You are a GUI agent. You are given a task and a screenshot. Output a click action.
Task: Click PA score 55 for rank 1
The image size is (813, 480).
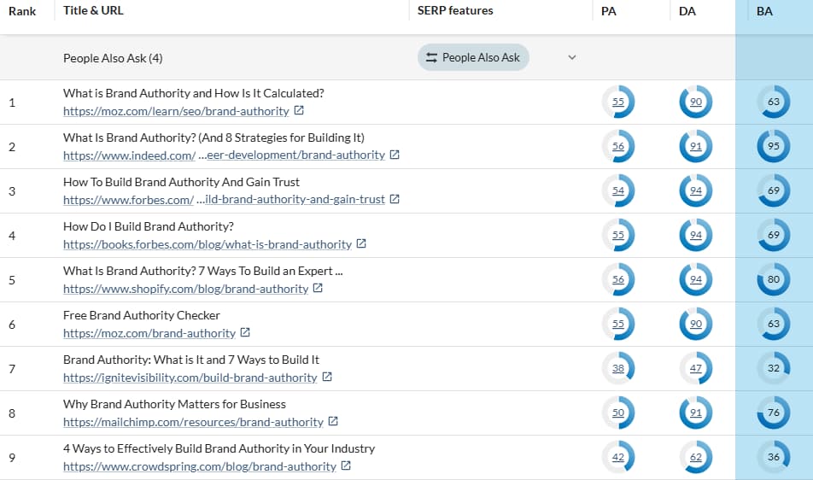618,102
